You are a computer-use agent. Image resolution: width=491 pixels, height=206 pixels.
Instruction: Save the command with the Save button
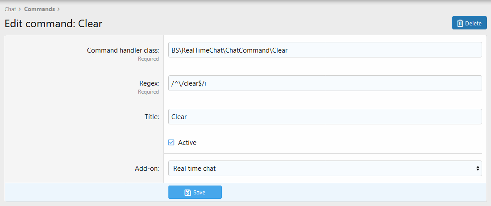point(195,193)
